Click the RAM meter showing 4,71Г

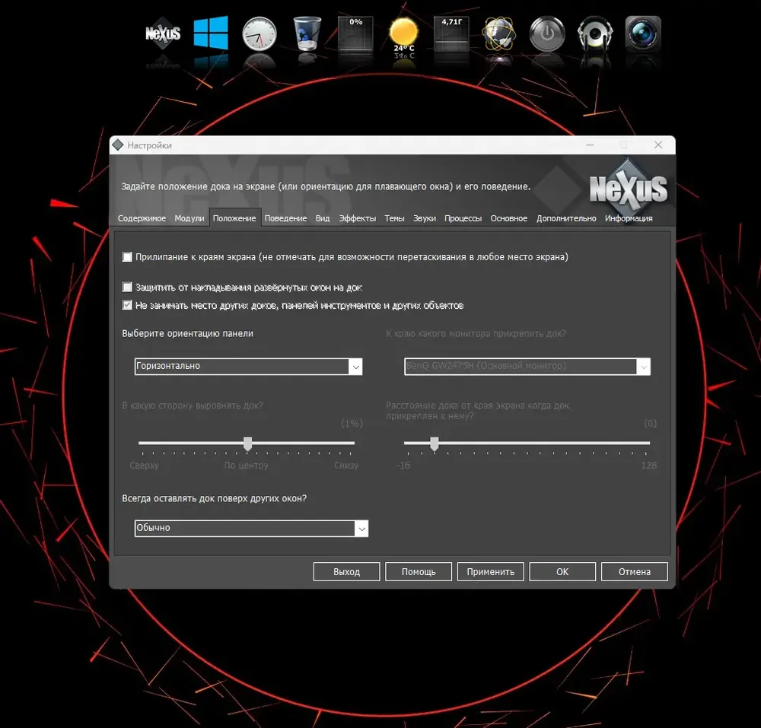451,33
